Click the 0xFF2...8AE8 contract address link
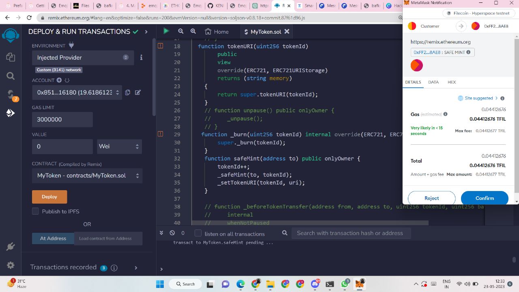This screenshot has height=292, width=519. 427,52
